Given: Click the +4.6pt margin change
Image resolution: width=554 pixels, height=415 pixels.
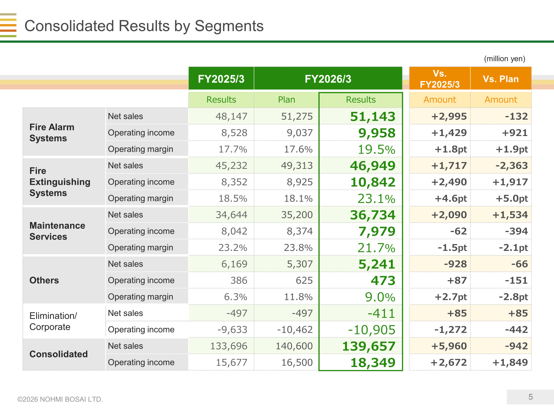Looking at the screenshot, I should click(x=451, y=198).
